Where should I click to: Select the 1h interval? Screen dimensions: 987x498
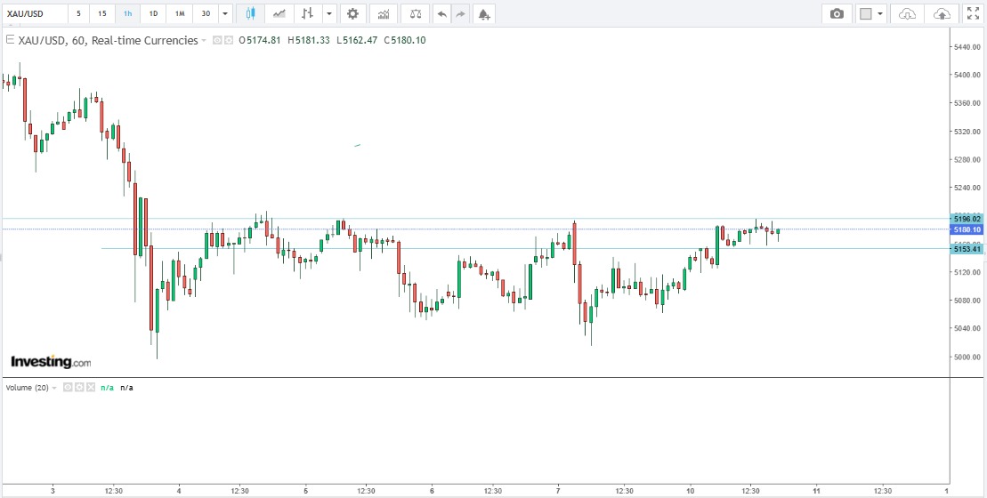click(128, 13)
